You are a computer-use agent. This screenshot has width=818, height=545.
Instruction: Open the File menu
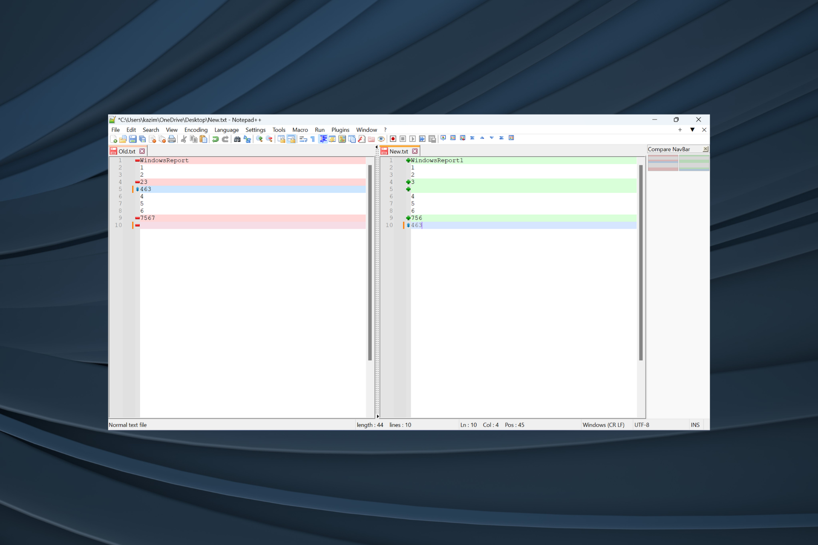[x=115, y=130]
